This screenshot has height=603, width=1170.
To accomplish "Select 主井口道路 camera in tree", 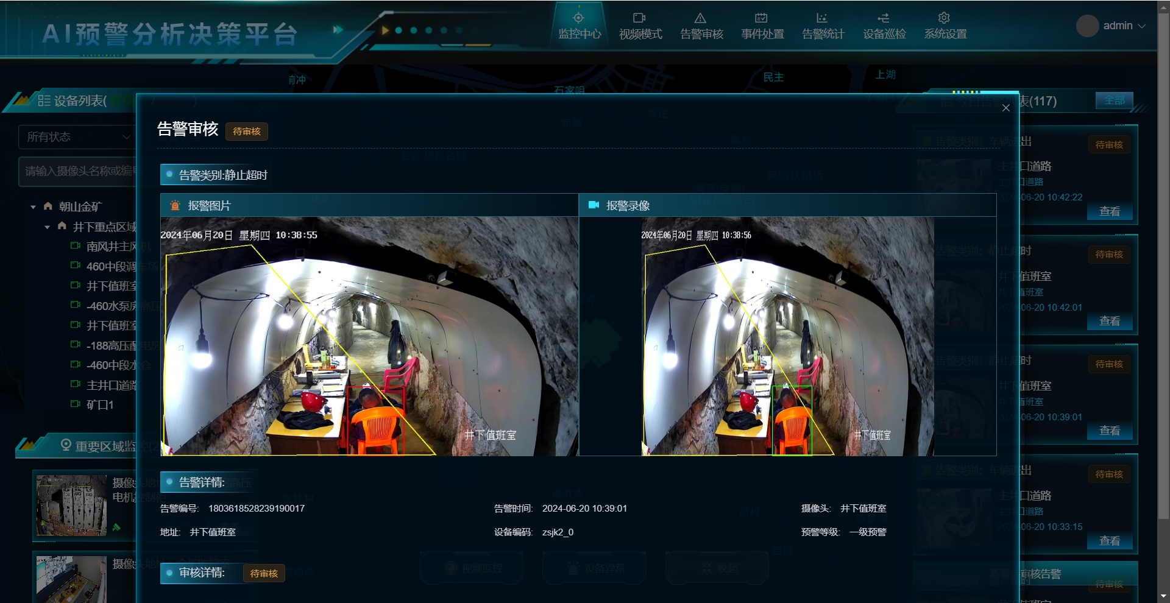I will pyautogui.click(x=112, y=385).
